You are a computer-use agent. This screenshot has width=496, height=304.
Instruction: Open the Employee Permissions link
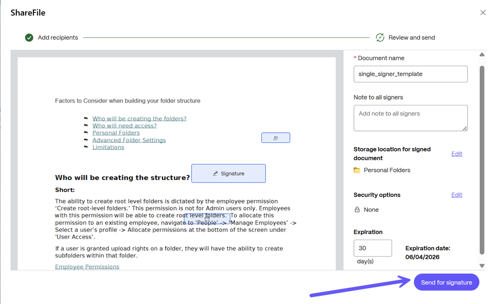(87, 267)
